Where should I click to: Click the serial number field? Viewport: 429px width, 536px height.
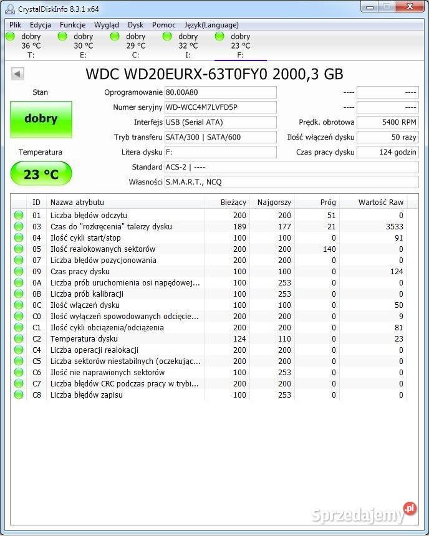[220, 107]
